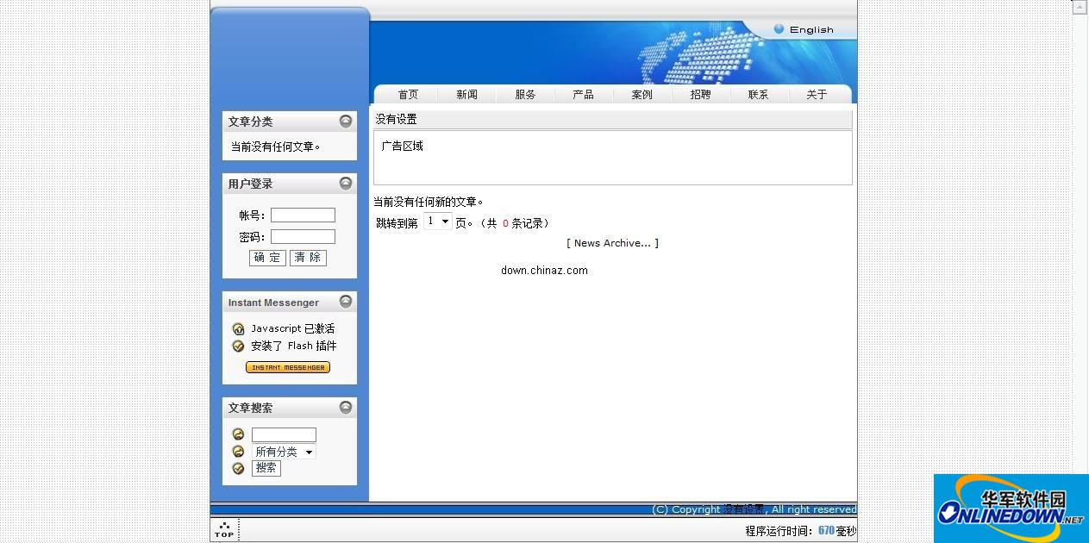
Task: Click the icon beside 所有分类 dropdown
Action: click(238, 451)
